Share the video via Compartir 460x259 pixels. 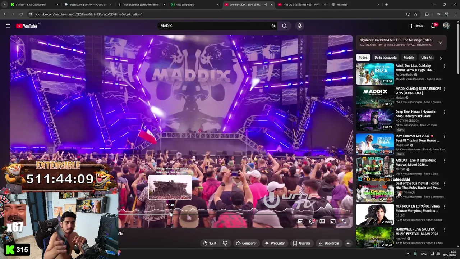coord(246,243)
